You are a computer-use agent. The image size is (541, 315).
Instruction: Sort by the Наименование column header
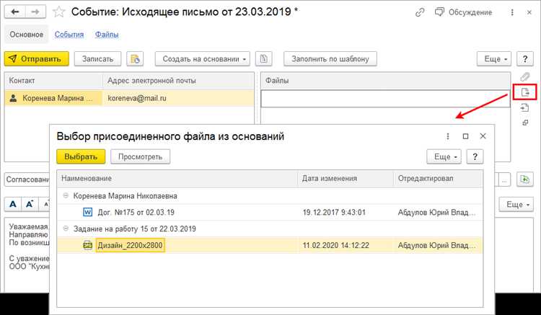(x=177, y=179)
